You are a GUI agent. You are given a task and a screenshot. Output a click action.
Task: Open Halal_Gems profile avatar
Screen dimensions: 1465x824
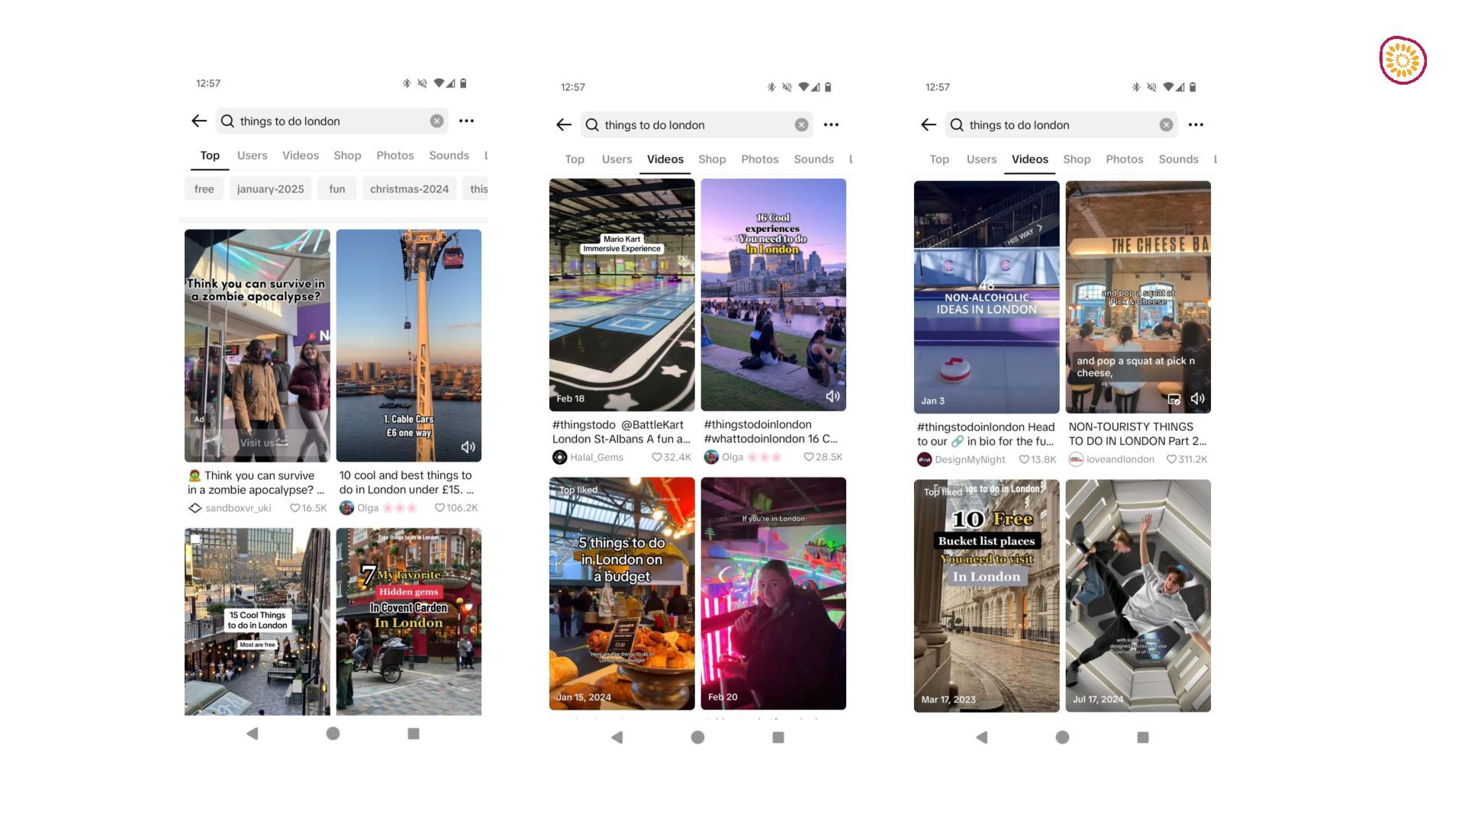coord(559,457)
